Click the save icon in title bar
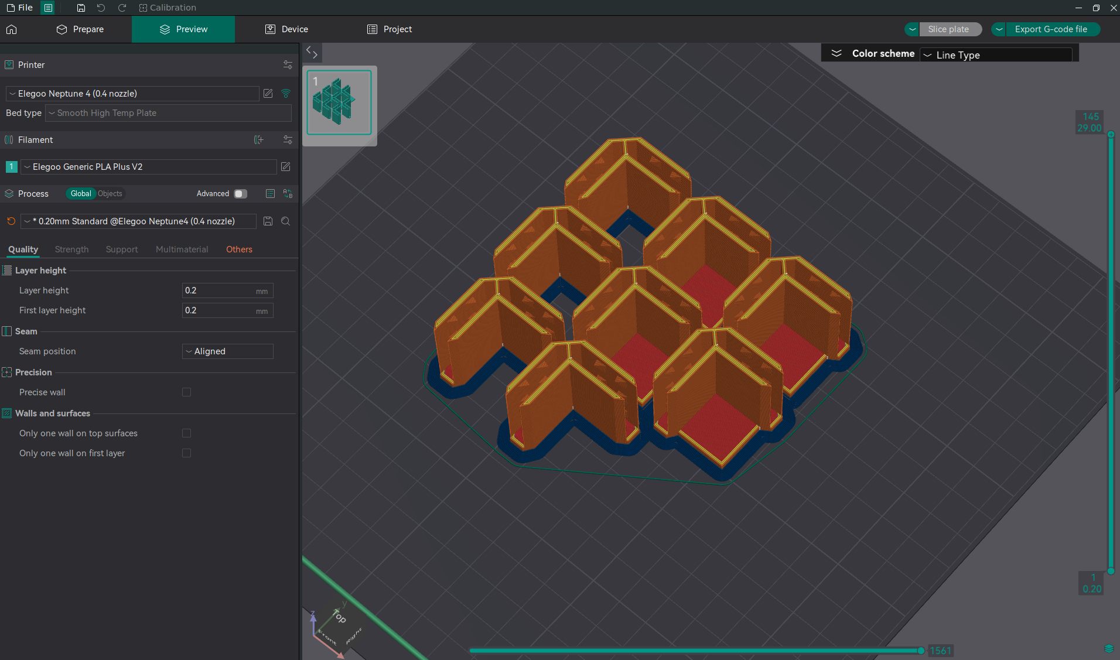 coord(81,8)
